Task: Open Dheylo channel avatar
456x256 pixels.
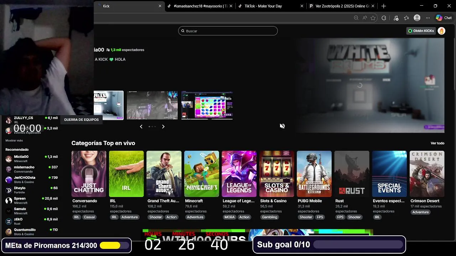Action: coord(9,190)
